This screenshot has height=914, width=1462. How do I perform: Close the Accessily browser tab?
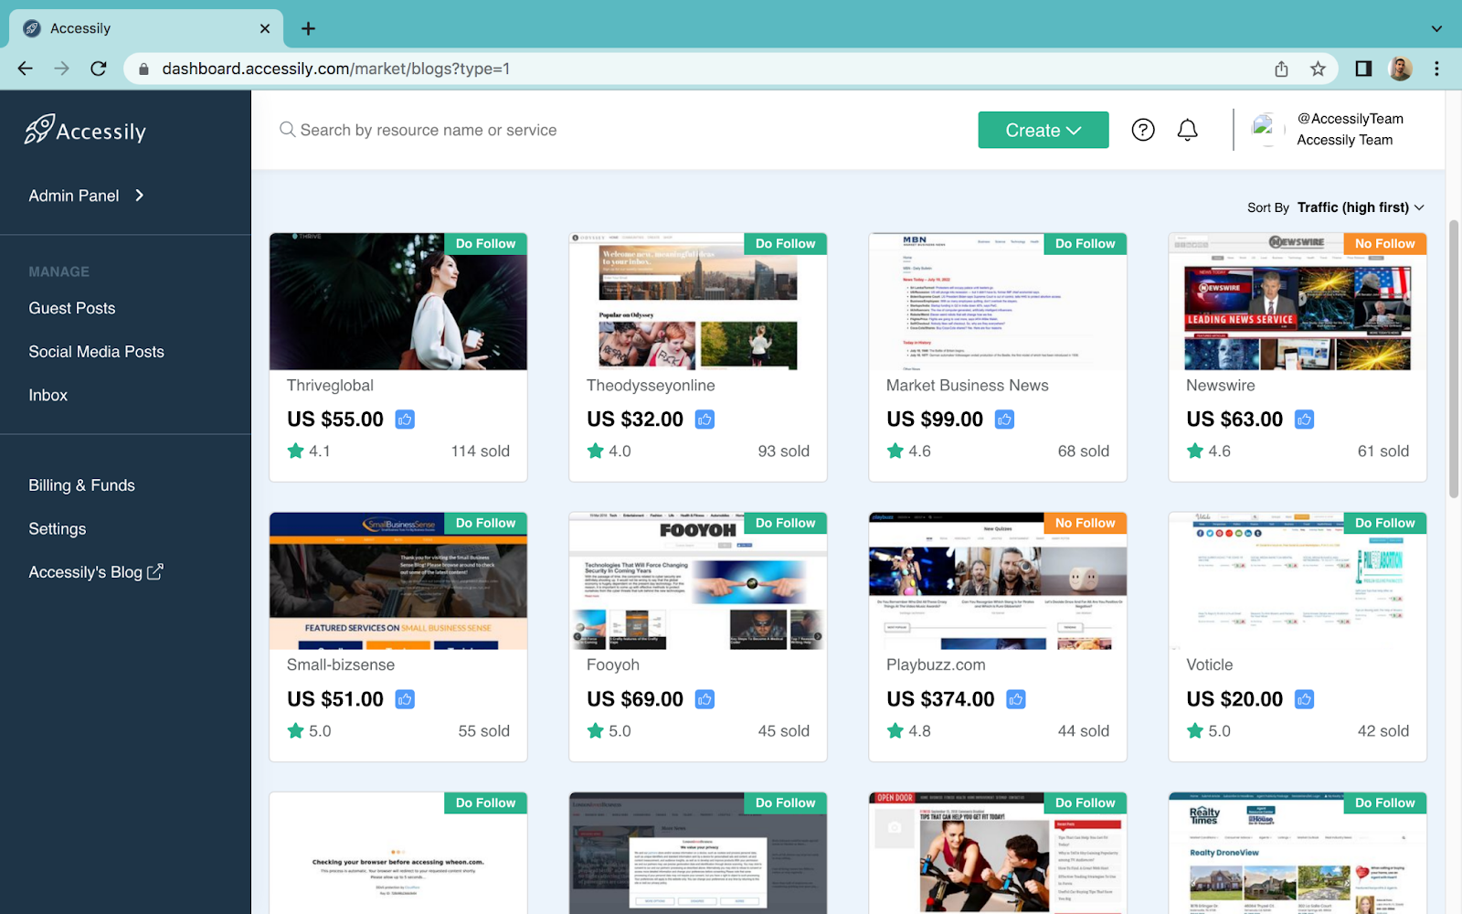click(265, 28)
